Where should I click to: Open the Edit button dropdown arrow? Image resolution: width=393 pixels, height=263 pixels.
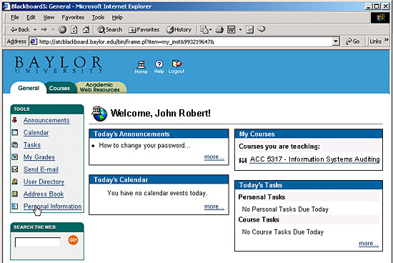click(240, 29)
